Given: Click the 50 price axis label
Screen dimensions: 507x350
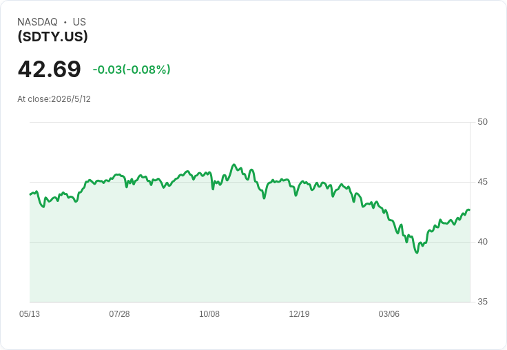Looking at the screenshot, I should [482, 122].
